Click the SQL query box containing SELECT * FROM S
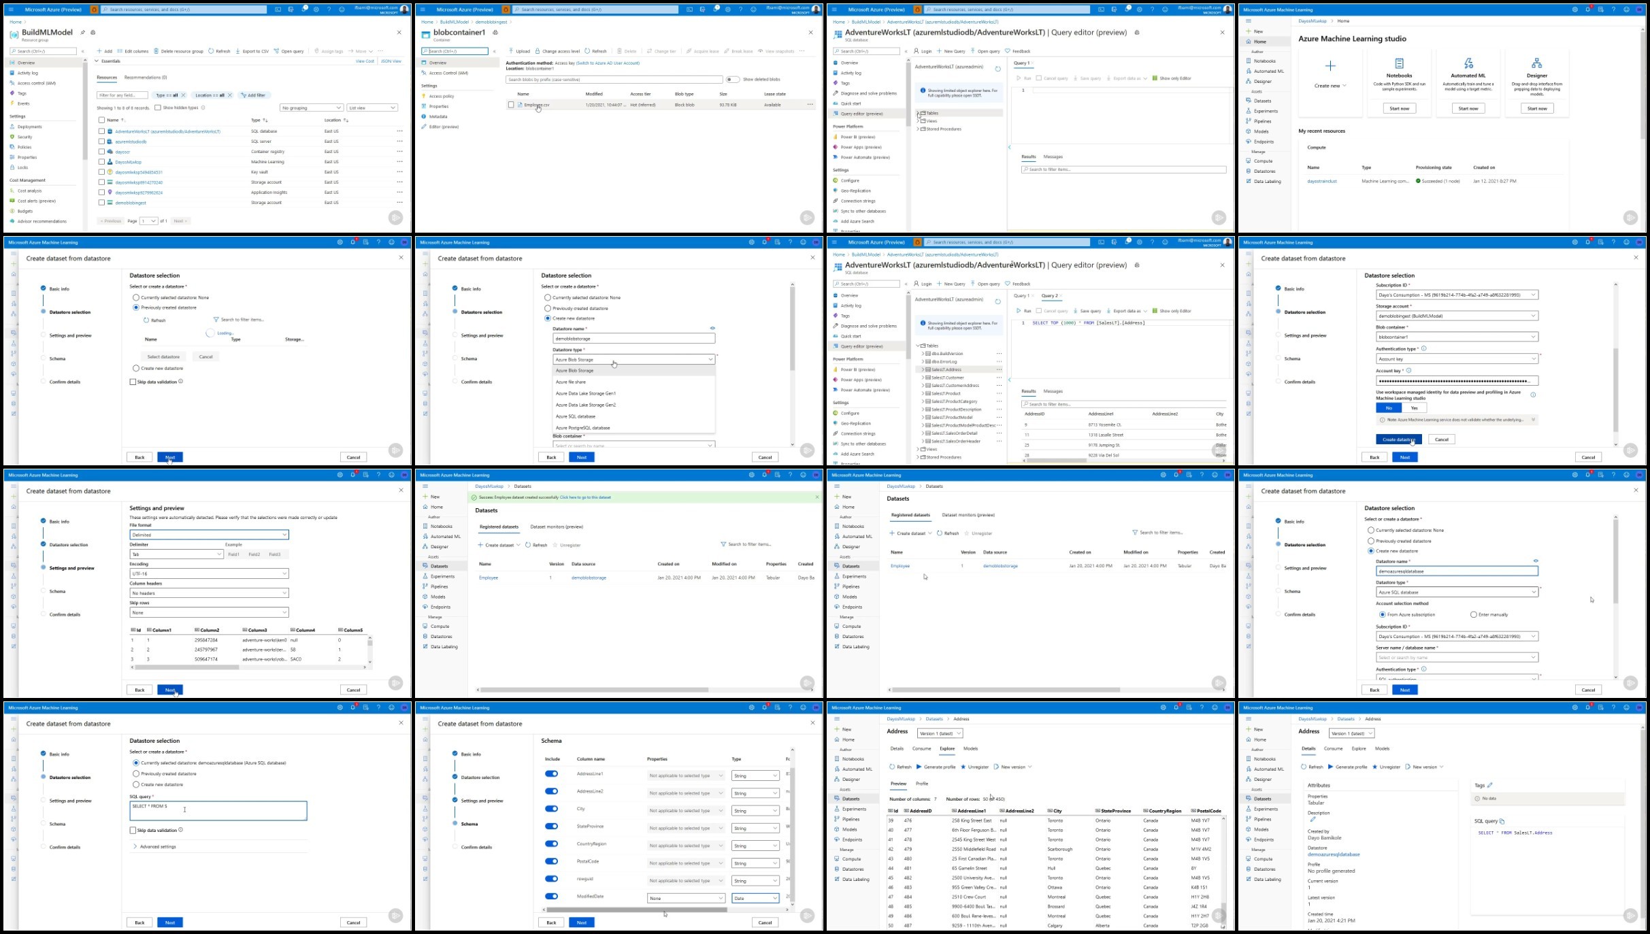Viewport: 1650px width, 934px height. coord(218,811)
